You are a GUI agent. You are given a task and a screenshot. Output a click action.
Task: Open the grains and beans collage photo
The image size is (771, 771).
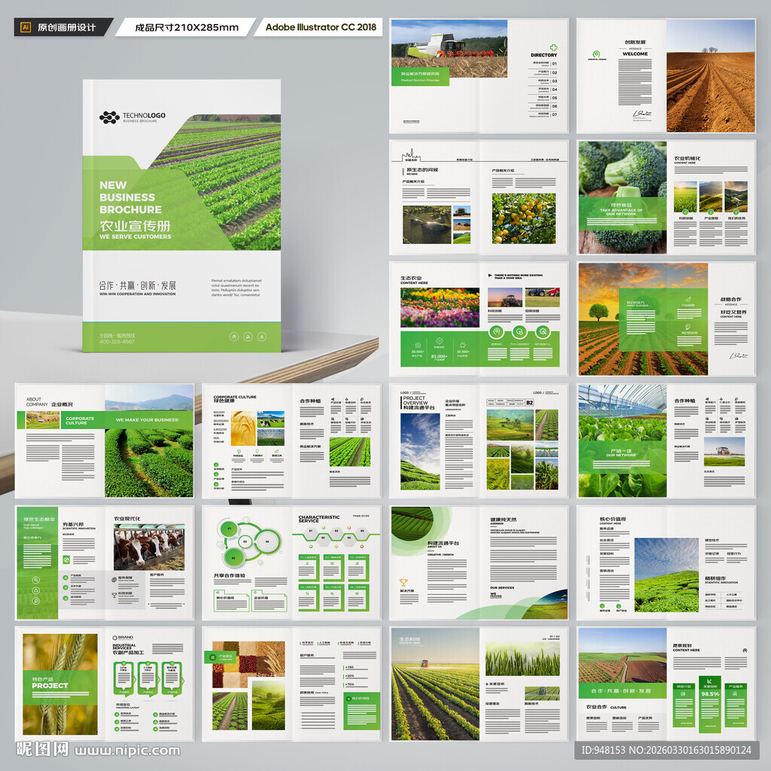click(x=248, y=664)
